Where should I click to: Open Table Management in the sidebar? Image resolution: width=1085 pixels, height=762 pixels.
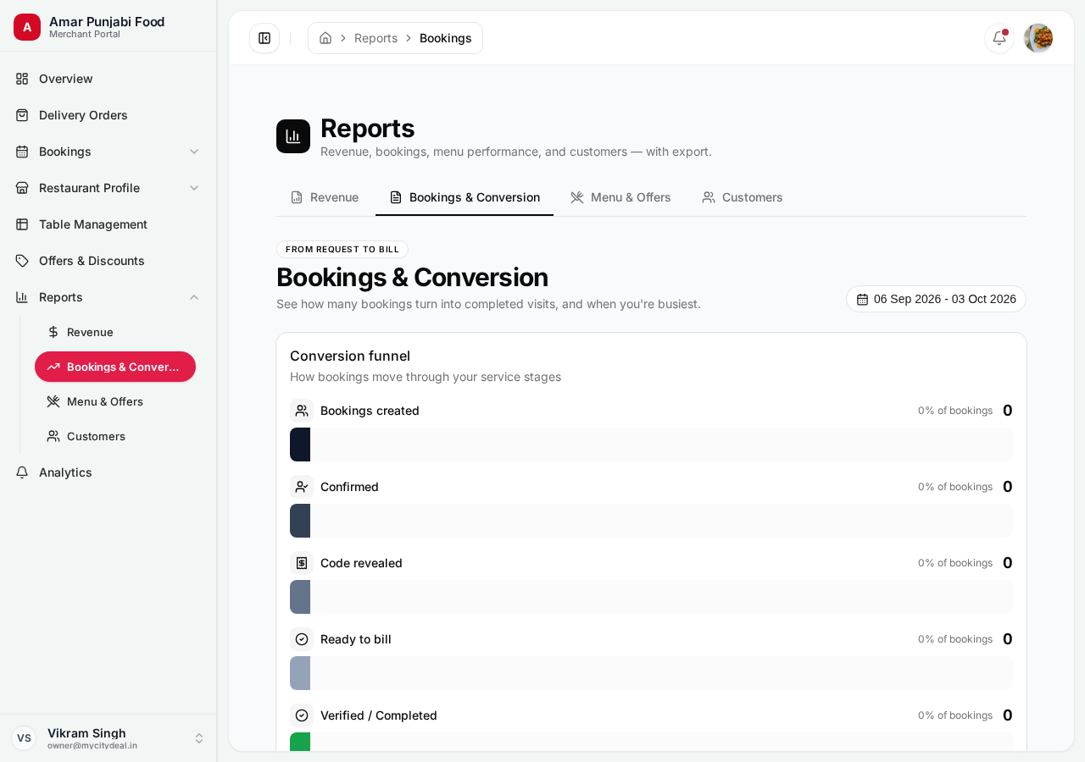tap(108, 224)
